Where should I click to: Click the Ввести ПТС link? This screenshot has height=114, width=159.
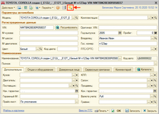[x=86, y=111]
